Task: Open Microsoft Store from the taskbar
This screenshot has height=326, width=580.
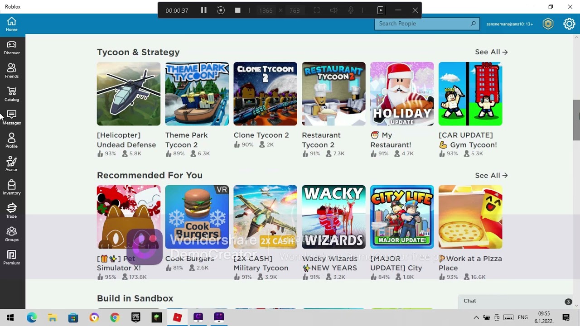Action: [73, 317]
